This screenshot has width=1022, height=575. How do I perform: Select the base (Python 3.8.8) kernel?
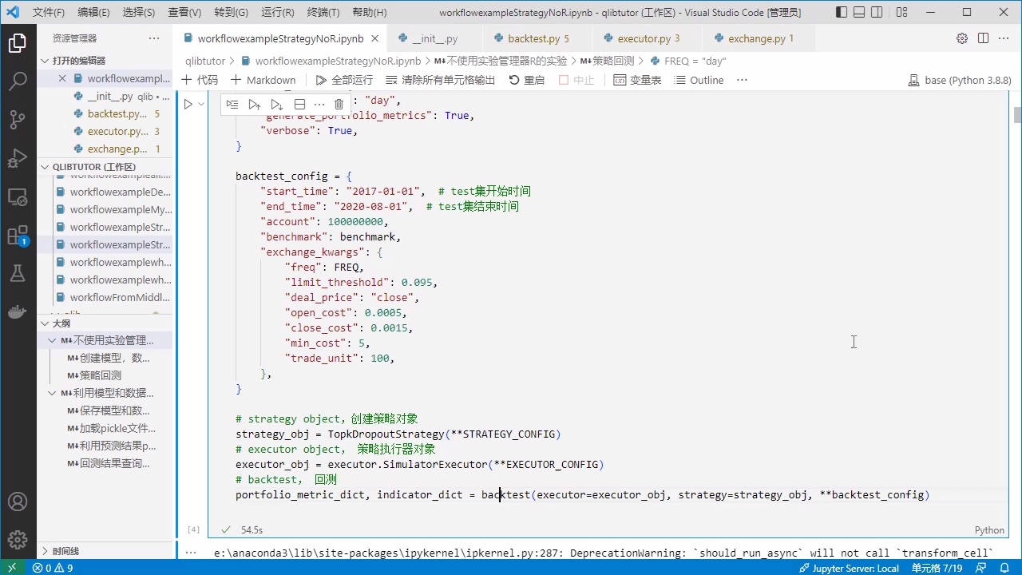pyautogui.click(x=960, y=80)
